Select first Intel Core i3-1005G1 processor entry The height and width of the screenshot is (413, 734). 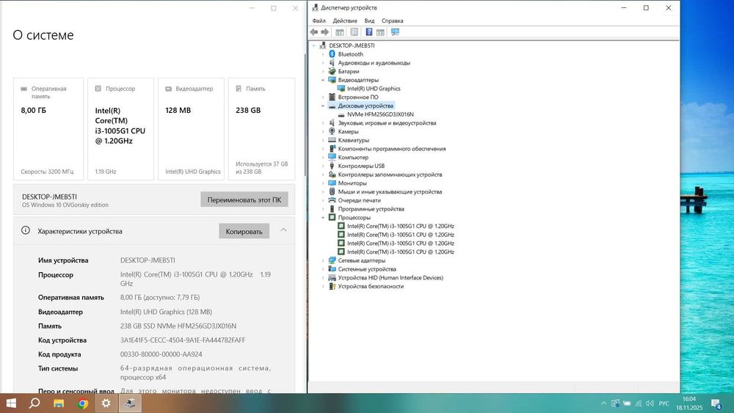point(401,226)
